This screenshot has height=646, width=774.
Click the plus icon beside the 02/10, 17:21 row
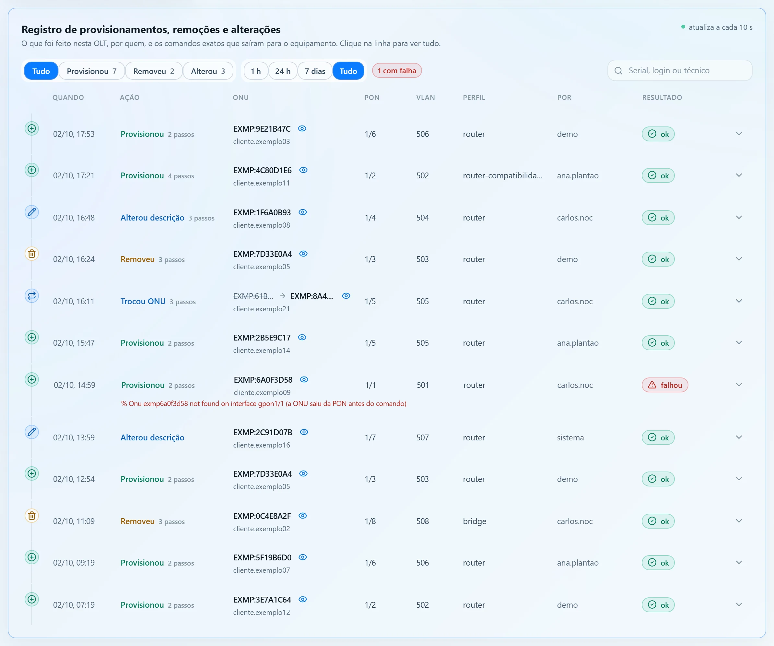(32, 170)
